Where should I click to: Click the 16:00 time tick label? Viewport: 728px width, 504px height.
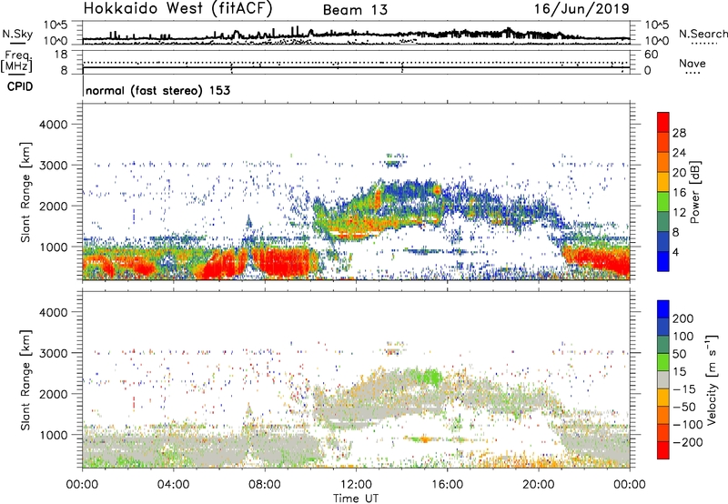447,485
